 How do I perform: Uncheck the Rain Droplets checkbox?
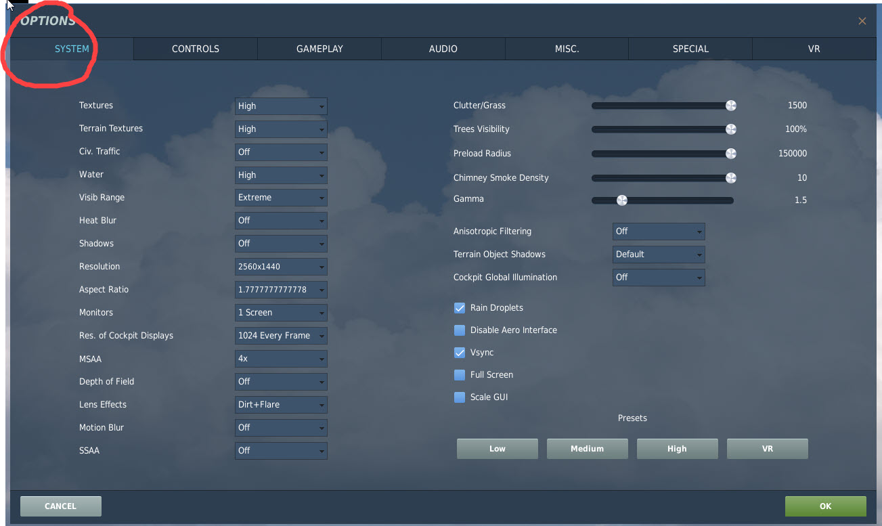[x=460, y=308]
